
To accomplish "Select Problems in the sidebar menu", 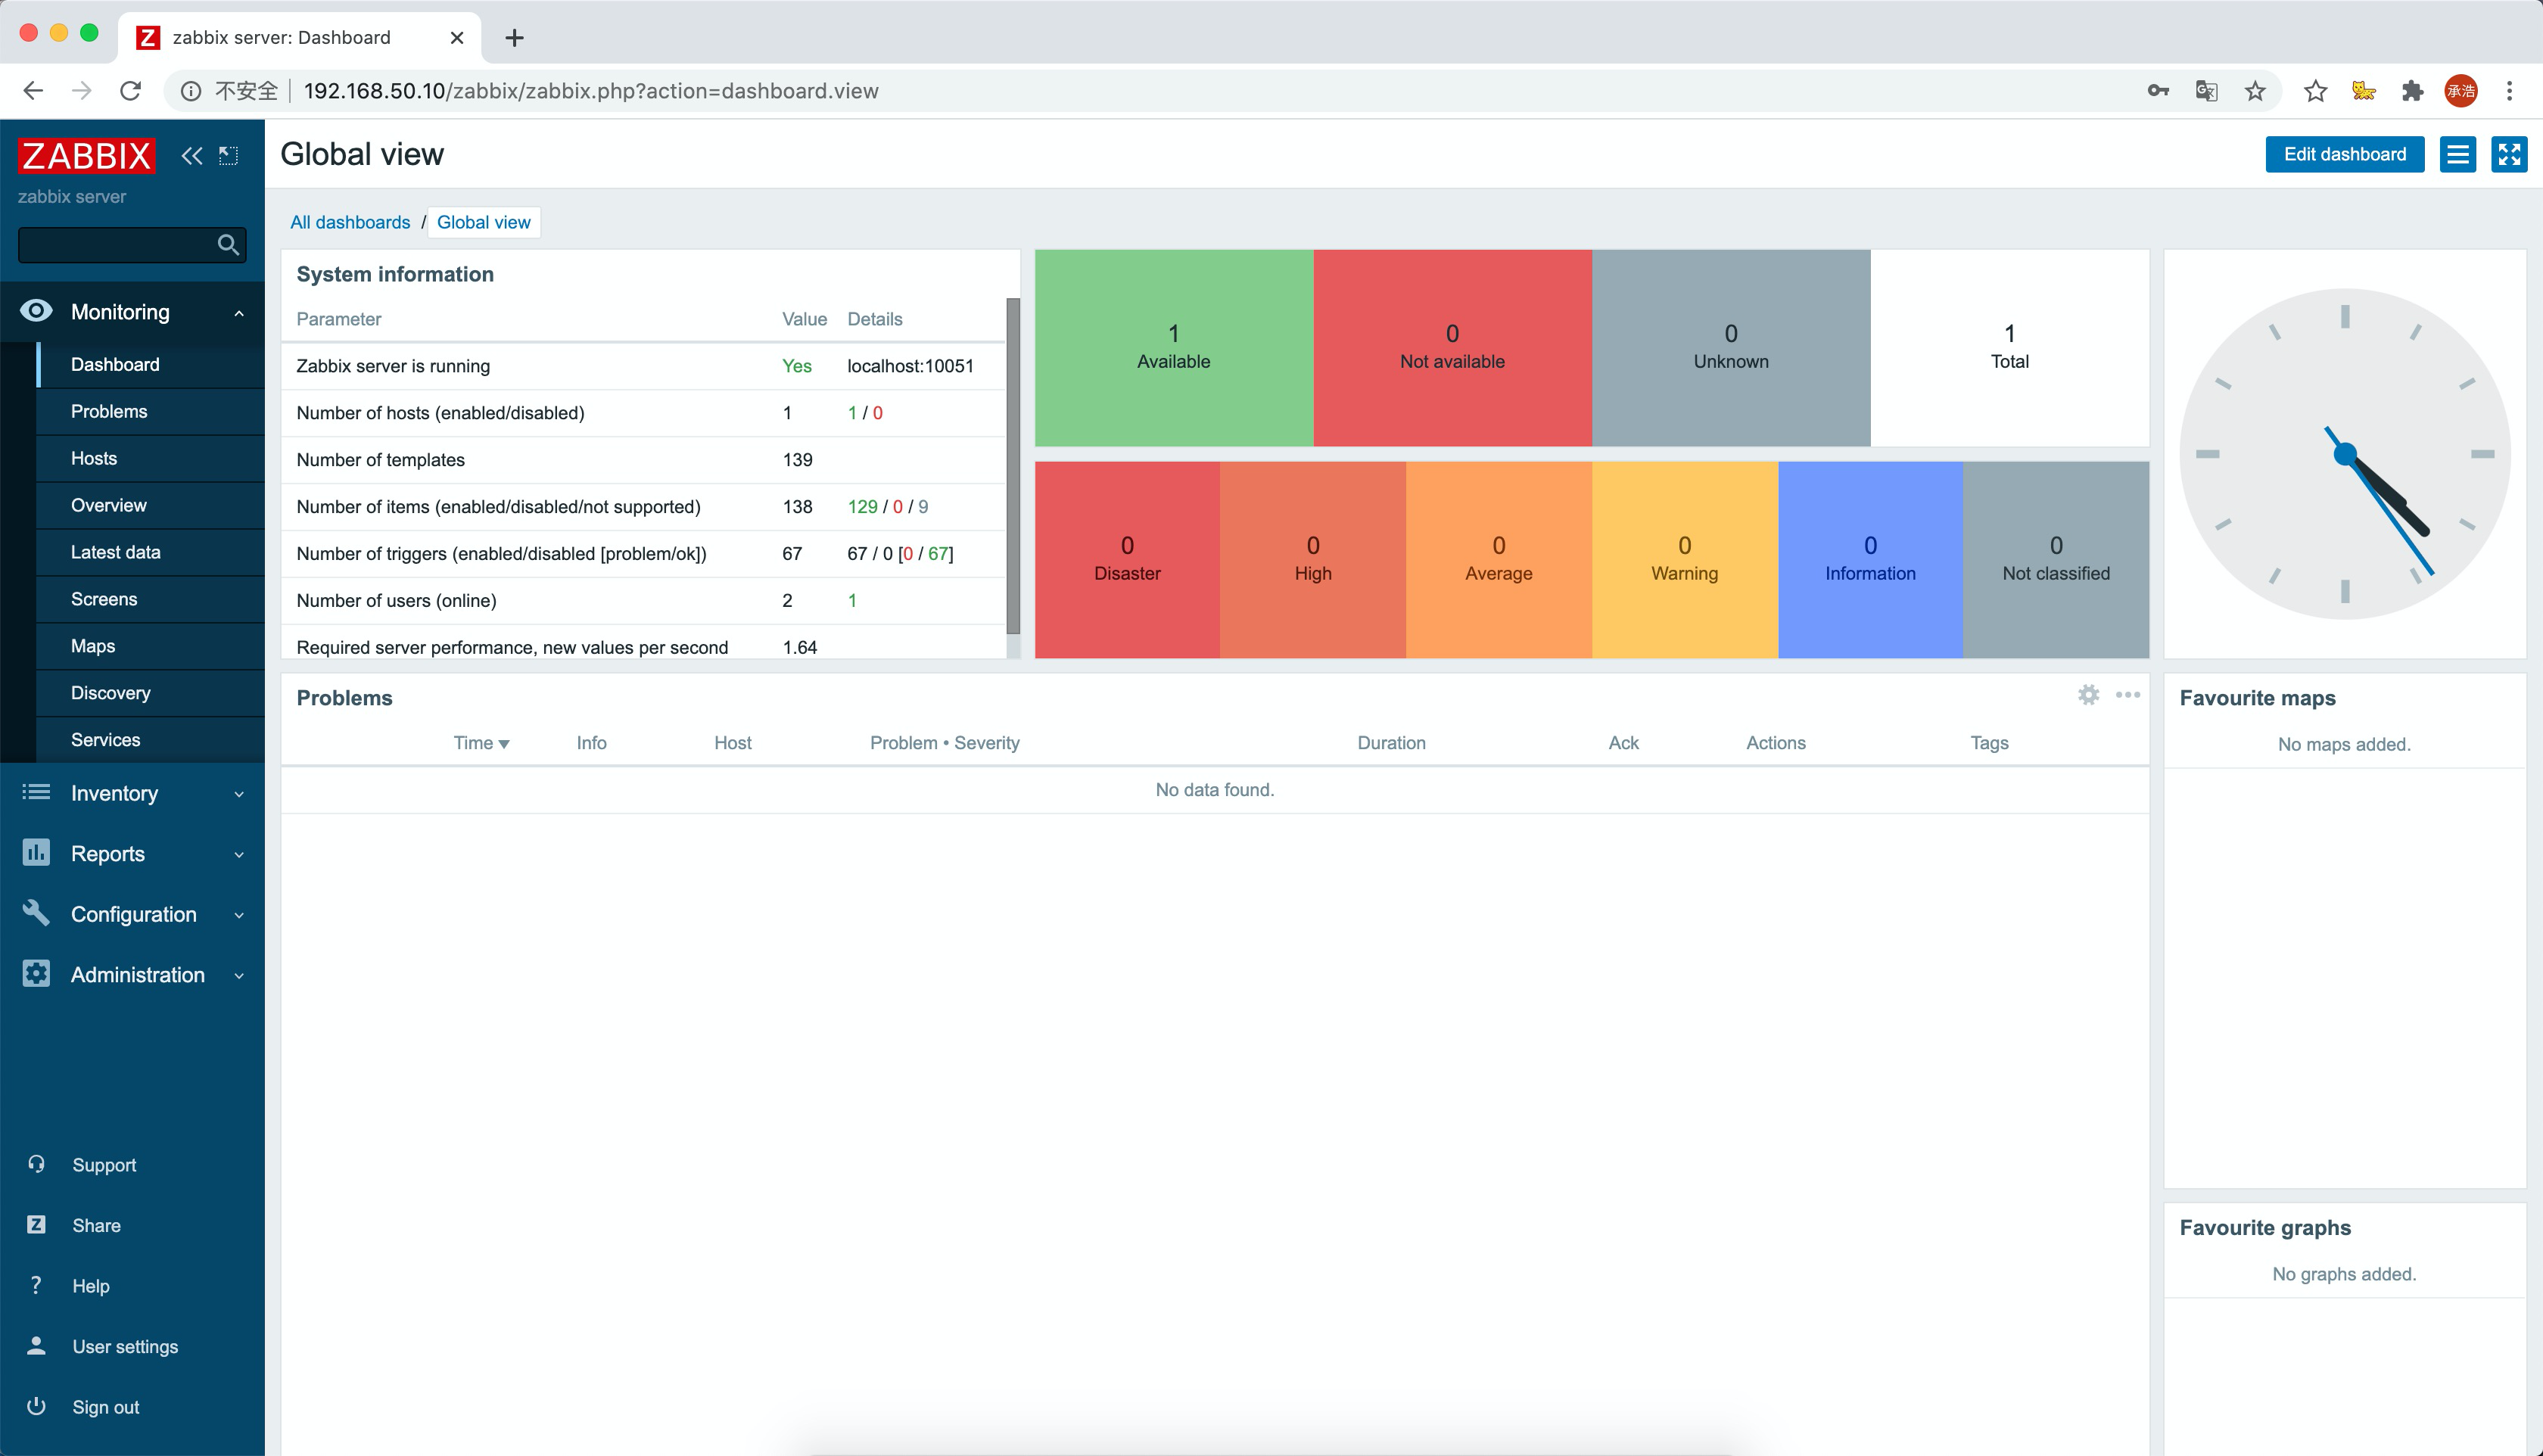I will click(x=109, y=411).
